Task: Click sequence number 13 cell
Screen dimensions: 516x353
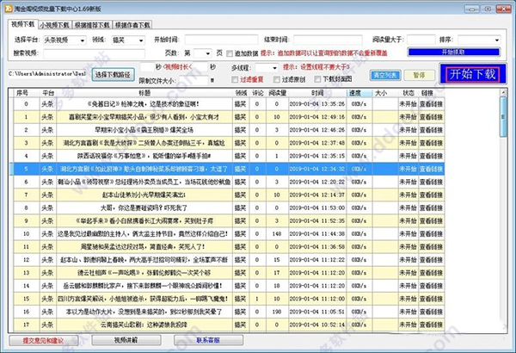Action: 27,273
